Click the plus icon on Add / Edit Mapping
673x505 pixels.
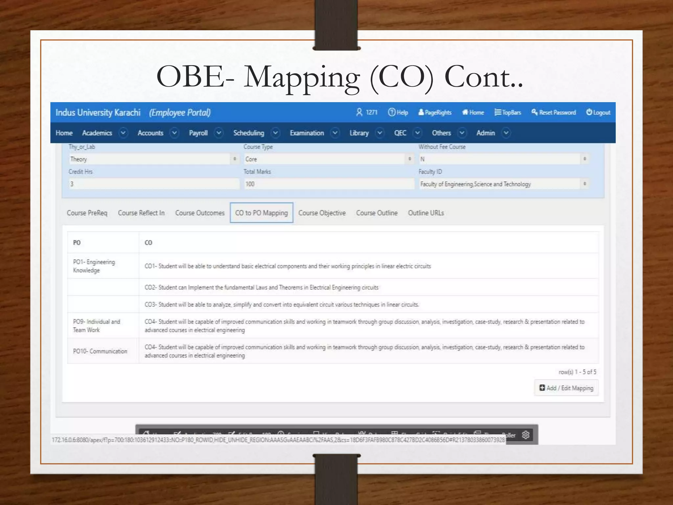click(542, 388)
